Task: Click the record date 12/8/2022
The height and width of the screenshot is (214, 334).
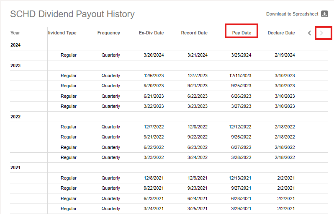Action: [x=198, y=127]
